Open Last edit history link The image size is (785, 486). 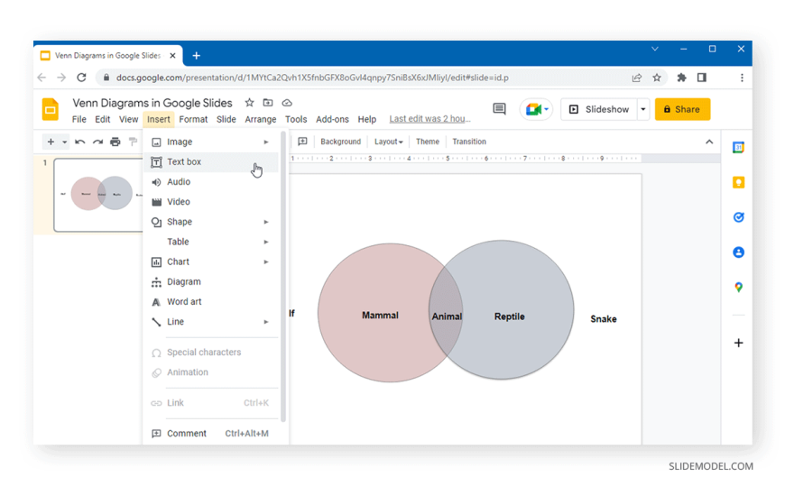pos(430,119)
